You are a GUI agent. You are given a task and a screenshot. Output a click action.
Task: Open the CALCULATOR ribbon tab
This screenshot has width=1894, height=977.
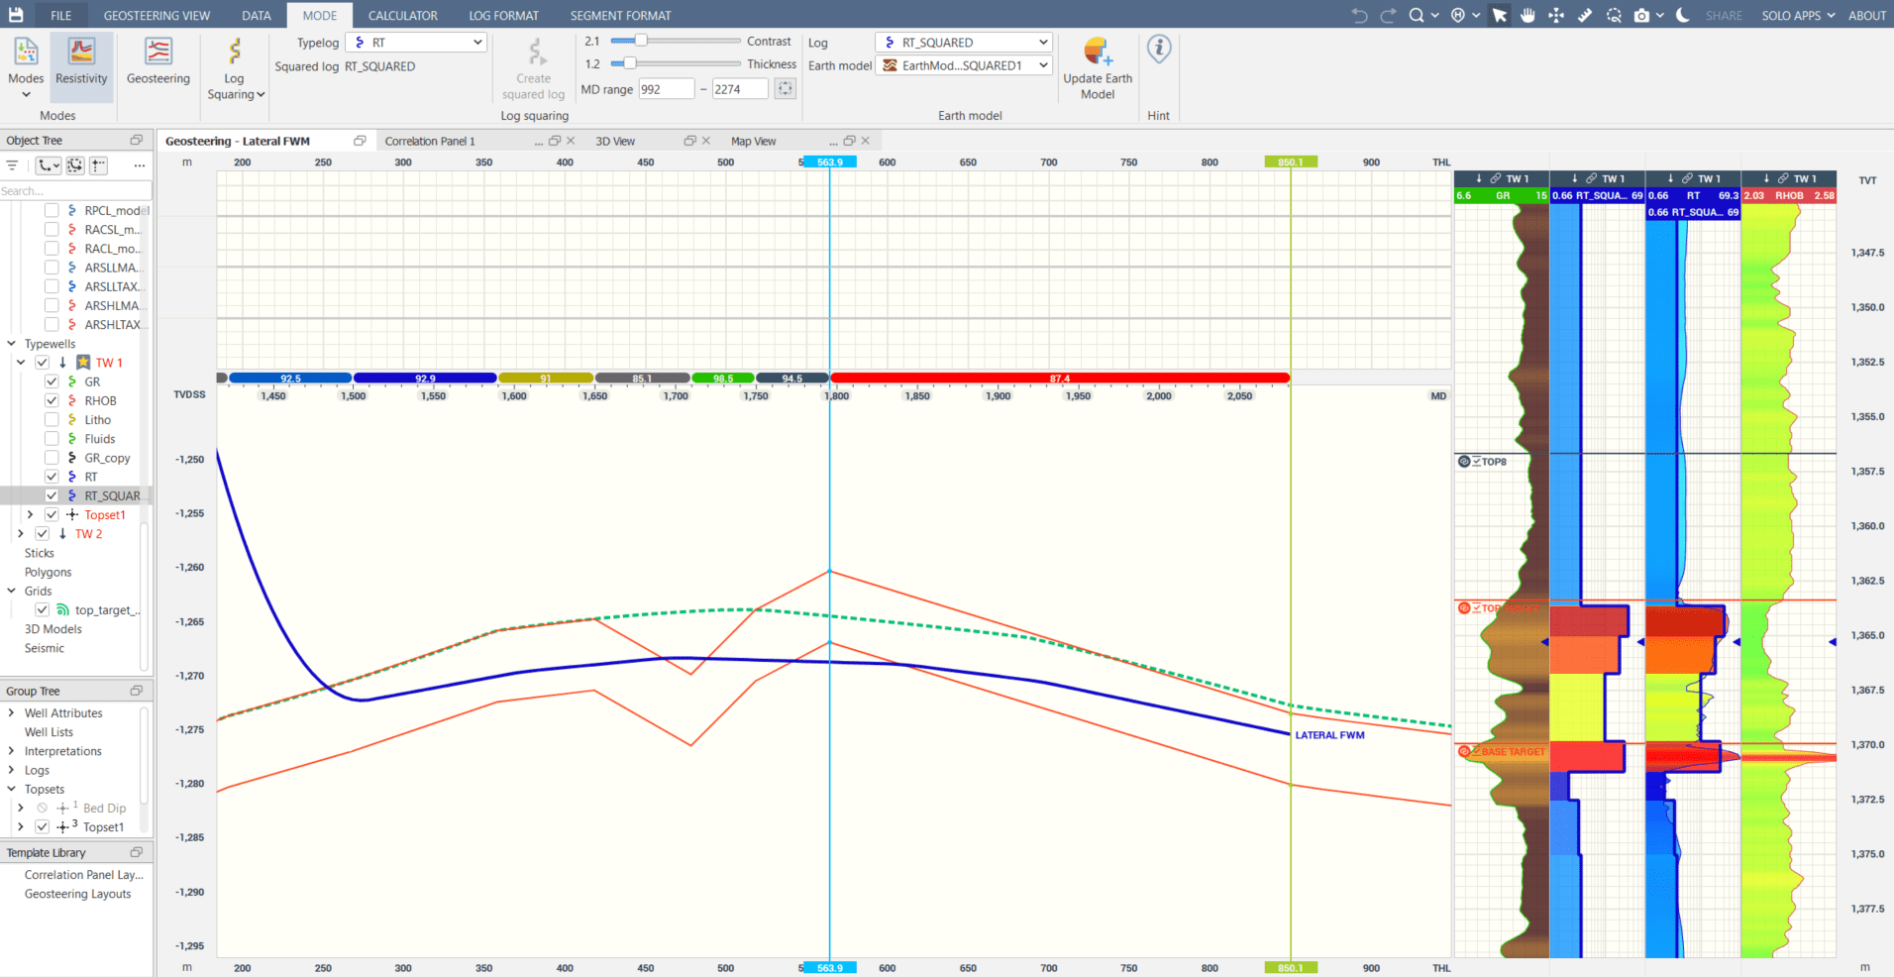click(403, 15)
